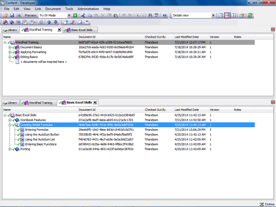Screen dimensions: 276x207
Task: Click the Redo arrow icon
Action: pos(130,16)
